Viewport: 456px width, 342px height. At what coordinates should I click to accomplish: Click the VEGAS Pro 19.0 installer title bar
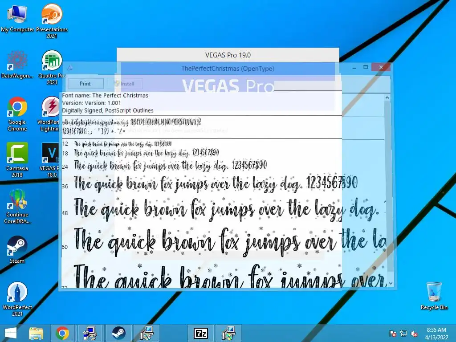point(228,55)
